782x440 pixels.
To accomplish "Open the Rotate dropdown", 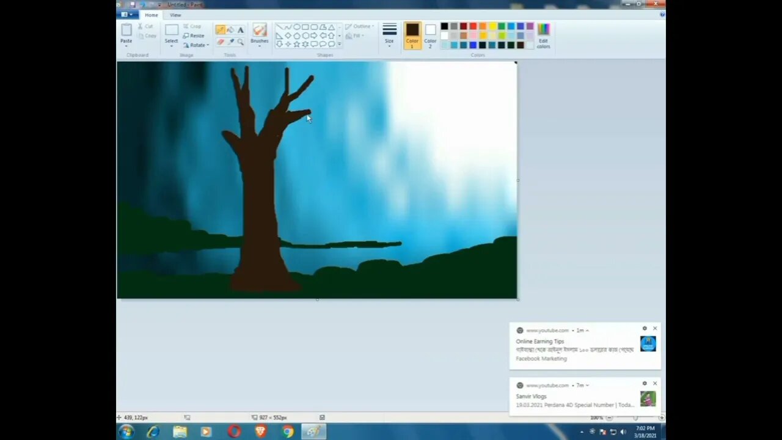I will (197, 45).
